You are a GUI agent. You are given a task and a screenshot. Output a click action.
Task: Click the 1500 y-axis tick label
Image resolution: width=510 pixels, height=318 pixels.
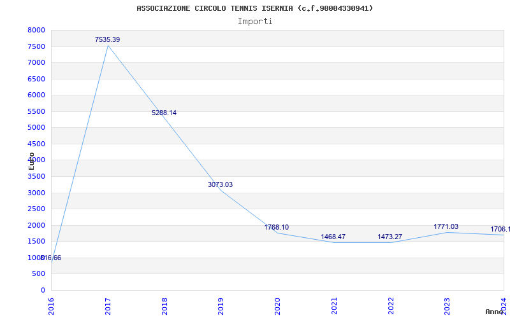(x=36, y=241)
